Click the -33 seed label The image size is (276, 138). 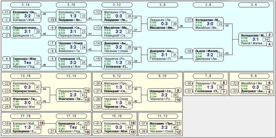point(234,91)
